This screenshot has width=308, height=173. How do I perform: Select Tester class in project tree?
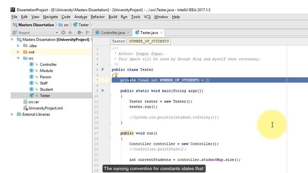(x=45, y=96)
